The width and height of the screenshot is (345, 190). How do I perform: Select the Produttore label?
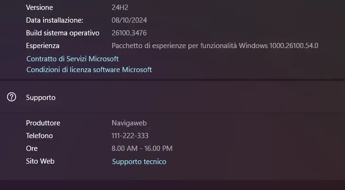tap(43, 123)
